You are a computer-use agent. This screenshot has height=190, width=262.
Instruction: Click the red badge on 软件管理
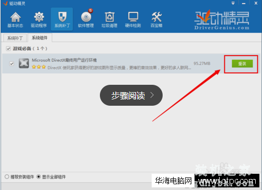(90, 10)
